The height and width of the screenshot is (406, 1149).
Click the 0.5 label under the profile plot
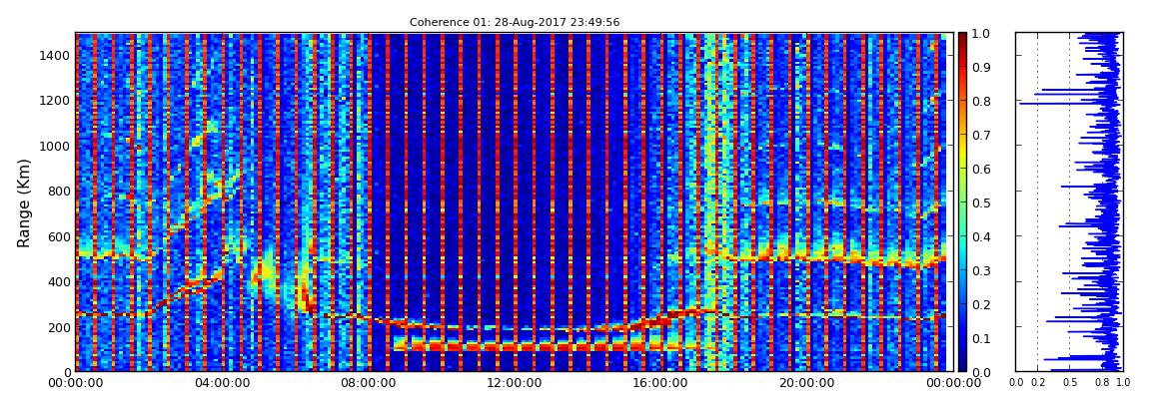pyautogui.click(x=1070, y=383)
